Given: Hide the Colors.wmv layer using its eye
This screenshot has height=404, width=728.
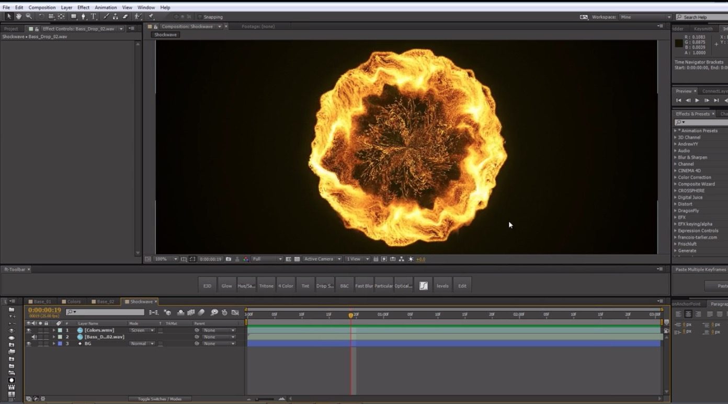Looking at the screenshot, I should (x=28, y=330).
